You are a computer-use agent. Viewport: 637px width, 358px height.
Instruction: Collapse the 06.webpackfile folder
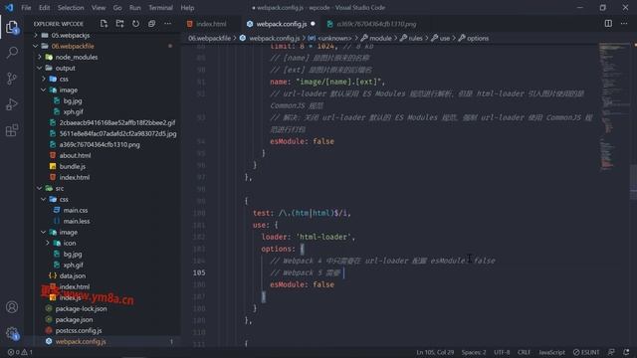coord(73,47)
